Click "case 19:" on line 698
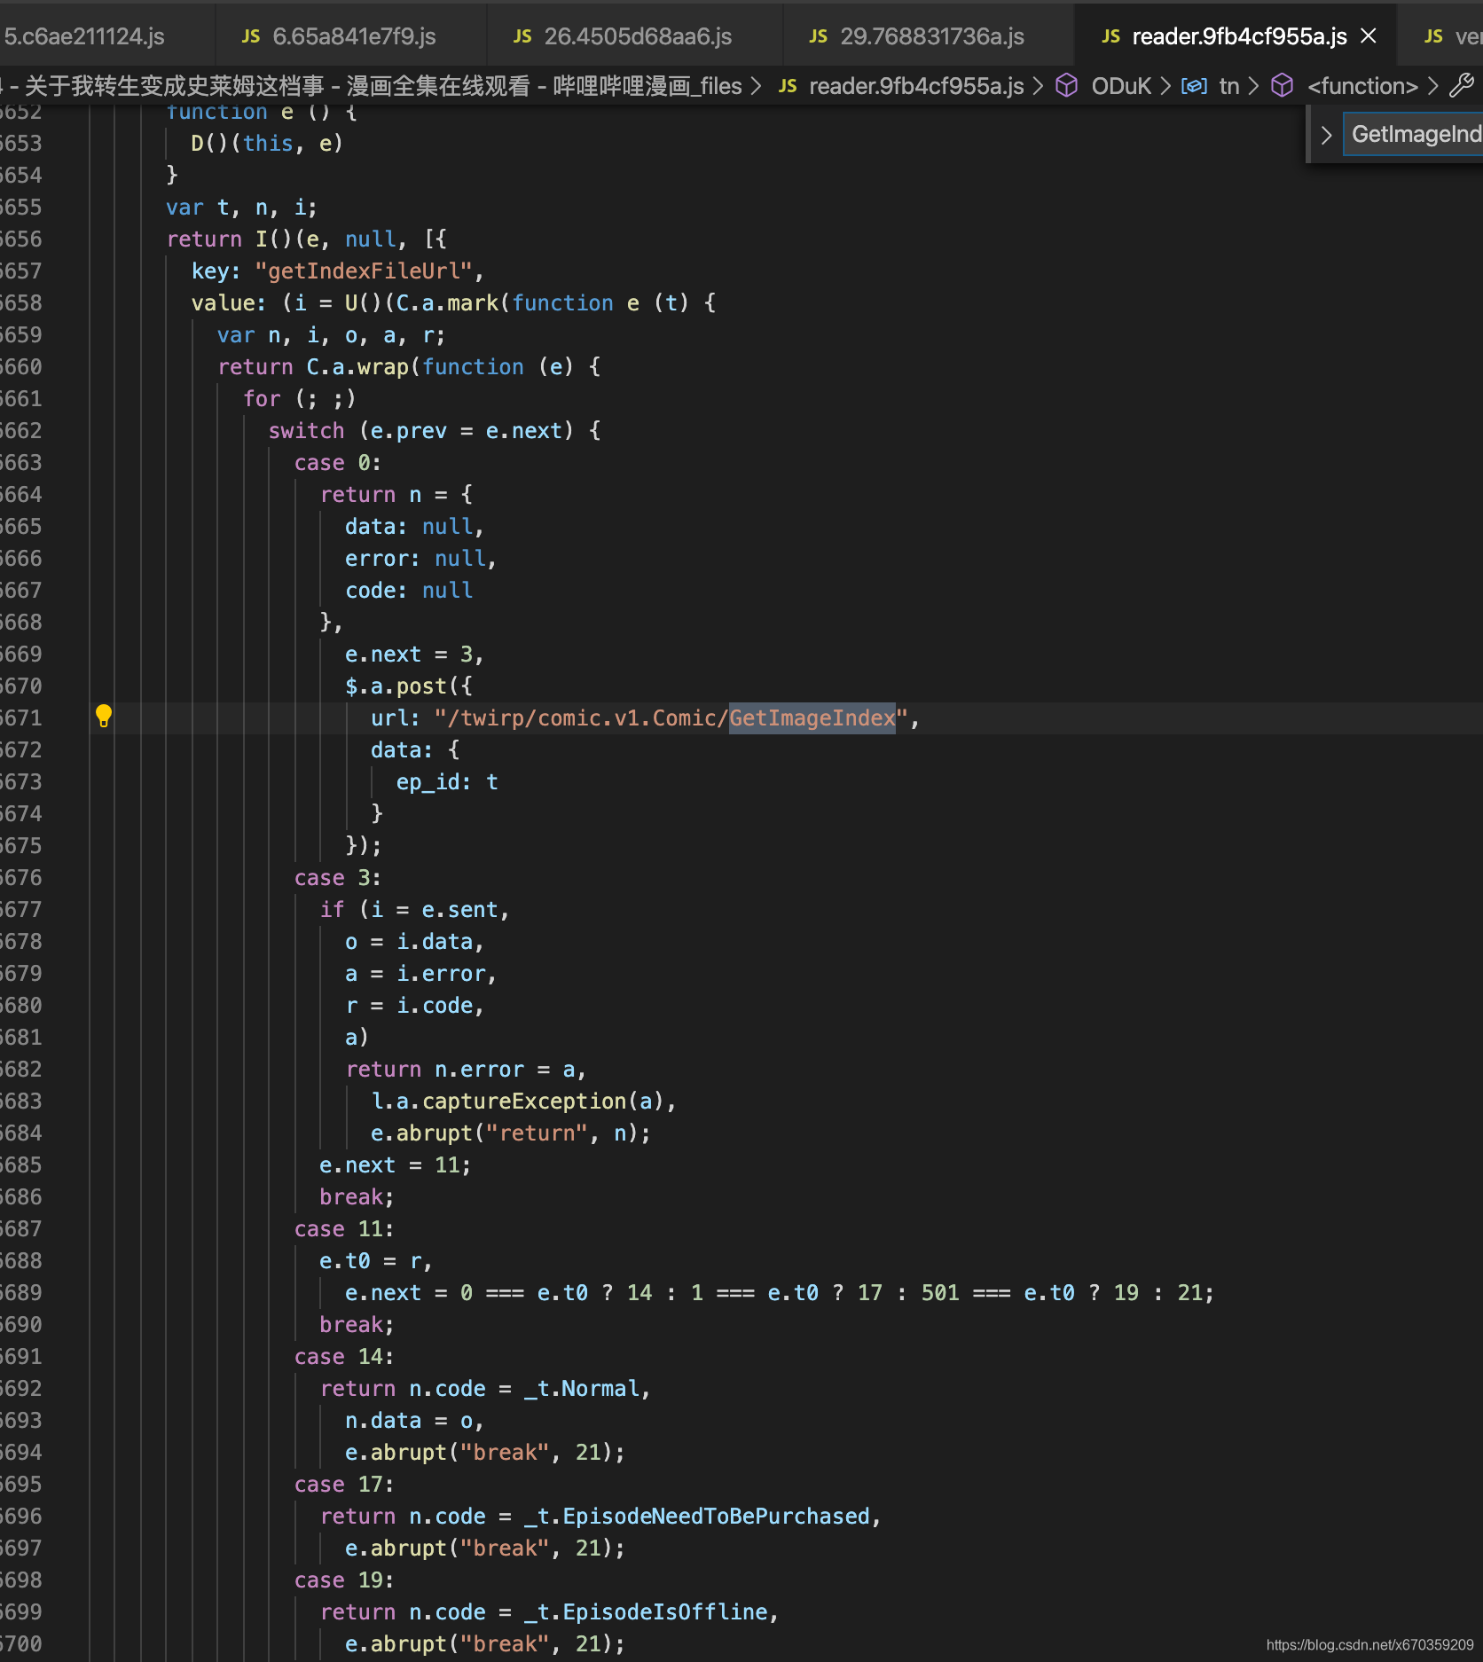The height and width of the screenshot is (1662, 1483). pos(344,1580)
